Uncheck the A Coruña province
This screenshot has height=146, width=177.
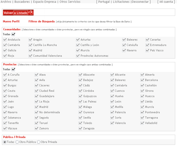coord(5,74)
